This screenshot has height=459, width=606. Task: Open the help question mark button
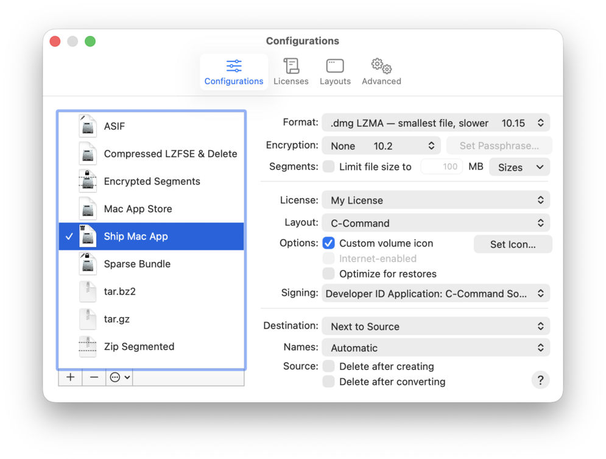point(540,380)
